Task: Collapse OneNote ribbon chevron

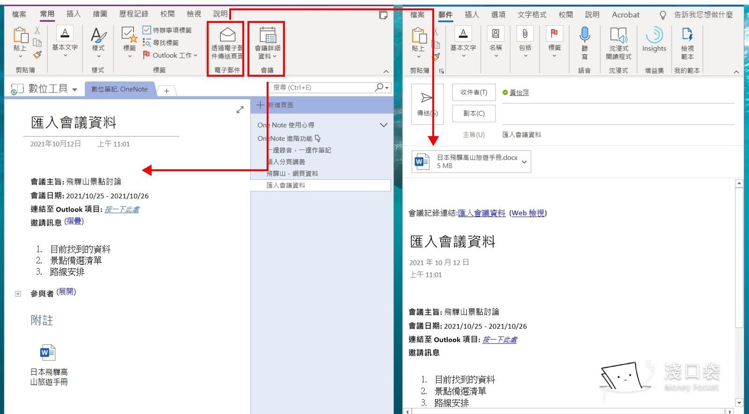Action: pos(386,72)
